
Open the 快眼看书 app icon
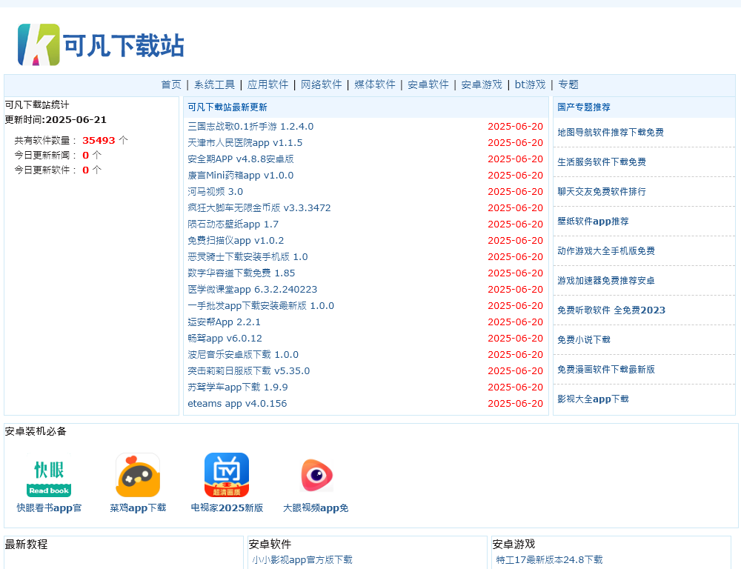(49, 474)
